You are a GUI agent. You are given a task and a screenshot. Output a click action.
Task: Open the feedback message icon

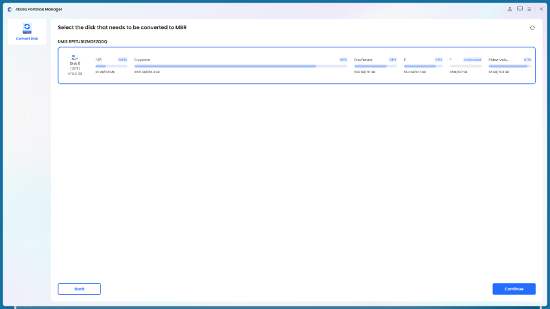click(x=520, y=9)
